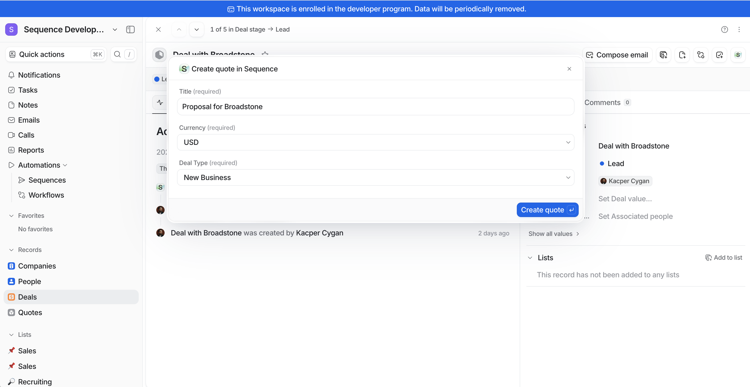The width and height of the screenshot is (750, 387).
Task: Collapse the Favorites section
Action: pos(11,215)
